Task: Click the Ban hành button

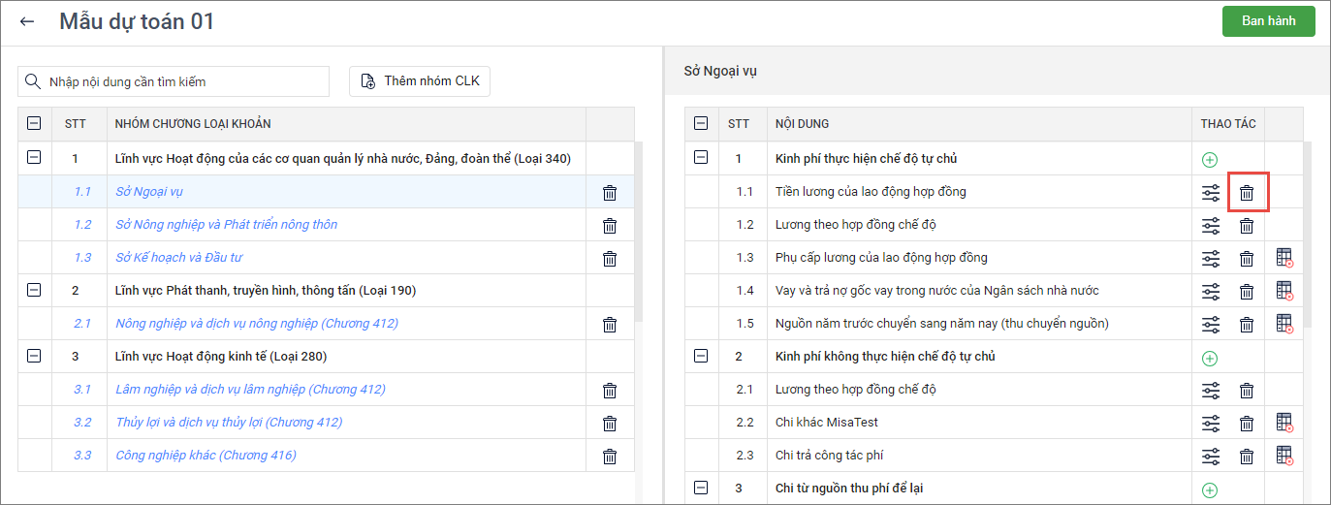Action: click(x=1268, y=21)
